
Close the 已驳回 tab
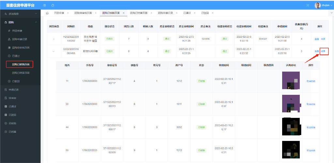[x=212, y=13]
